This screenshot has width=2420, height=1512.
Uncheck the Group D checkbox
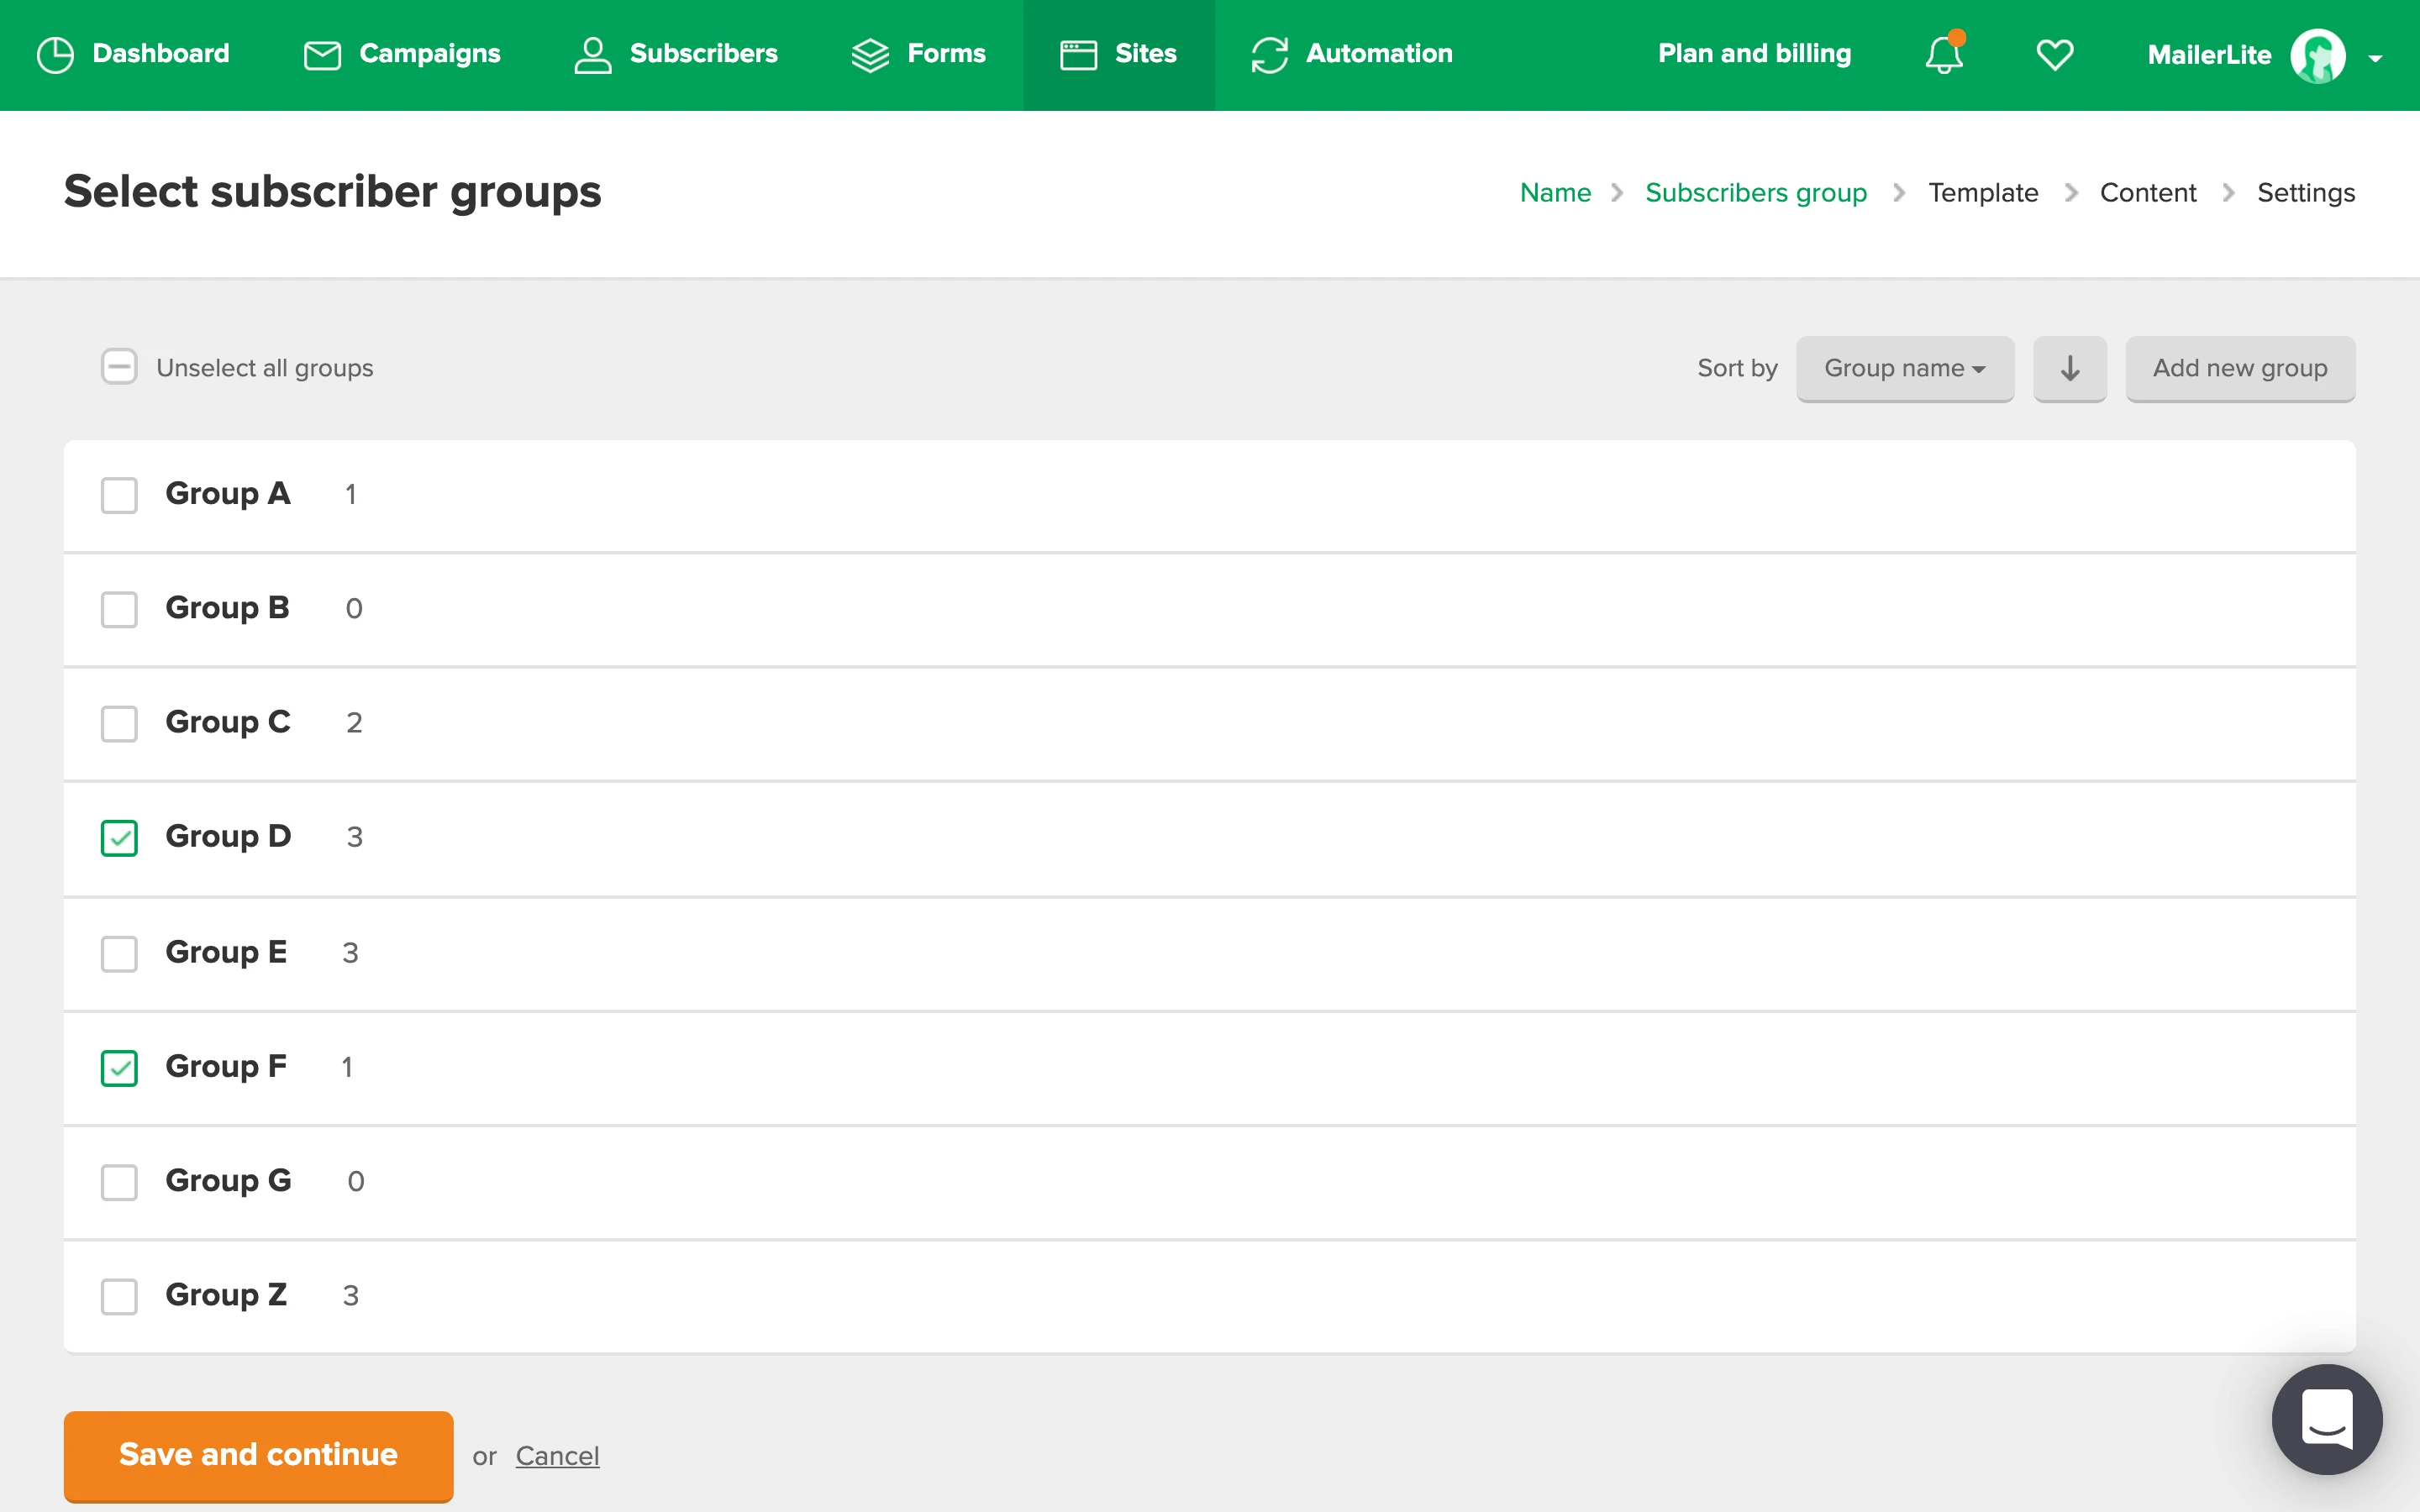(119, 837)
